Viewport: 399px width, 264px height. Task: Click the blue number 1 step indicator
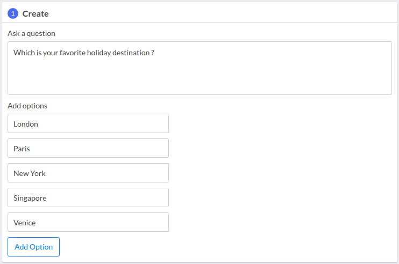[x=13, y=13]
